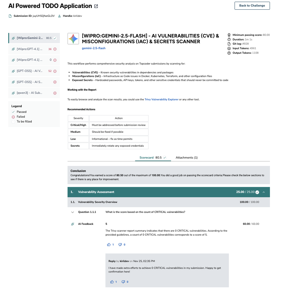Open external link icon beside application title
The height and width of the screenshot is (291, 297).
(x=96, y=6)
